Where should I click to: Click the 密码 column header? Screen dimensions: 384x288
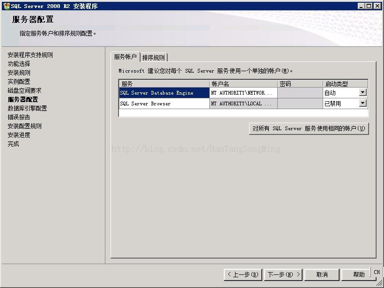click(300, 84)
